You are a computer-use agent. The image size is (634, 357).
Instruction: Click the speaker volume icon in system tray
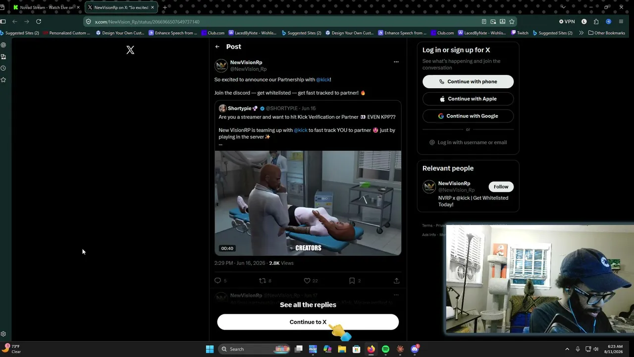tap(596, 349)
